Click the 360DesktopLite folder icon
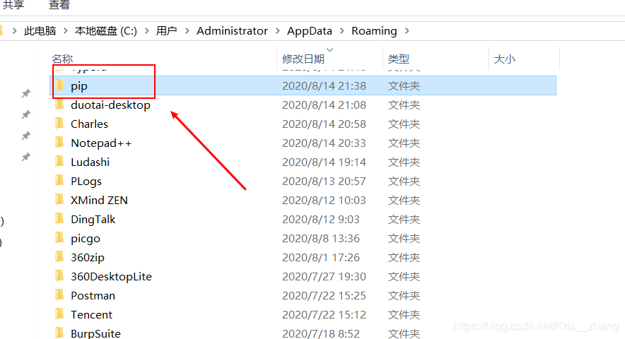 (60, 276)
